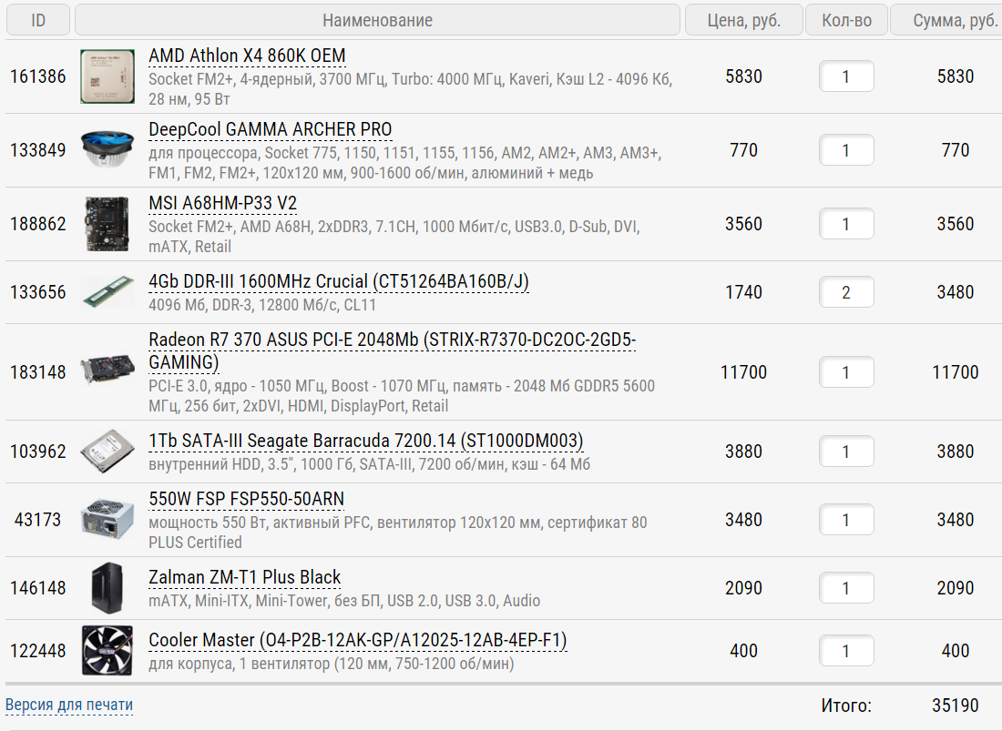Click the quantity field for Crucial RAM

(x=846, y=292)
